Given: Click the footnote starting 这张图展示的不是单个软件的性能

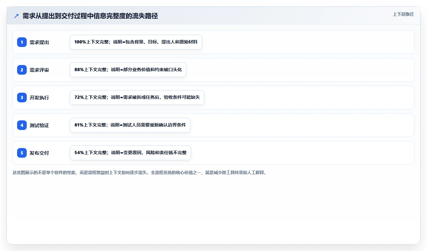Looking at the screenshot, I should point(140,172).
